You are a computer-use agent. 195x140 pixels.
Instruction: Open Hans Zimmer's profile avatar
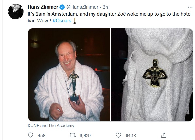pyautogui.click(x=16, y=11)
